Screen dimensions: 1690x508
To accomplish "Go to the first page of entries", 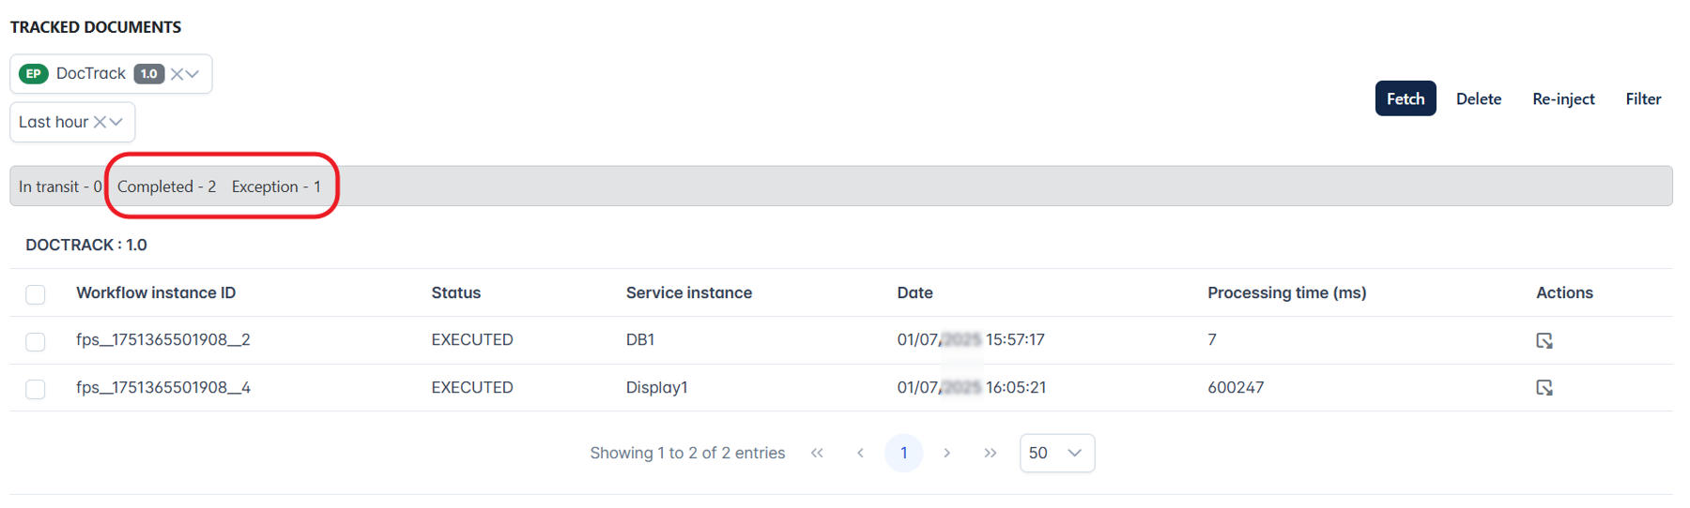I will coord(817,453).
